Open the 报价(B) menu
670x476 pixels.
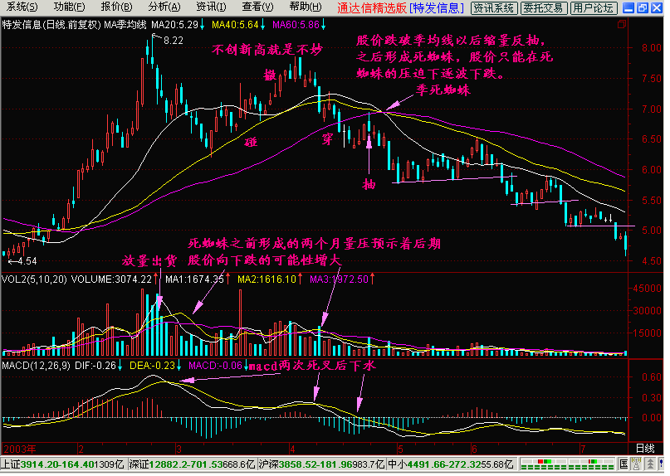point(110,7)
